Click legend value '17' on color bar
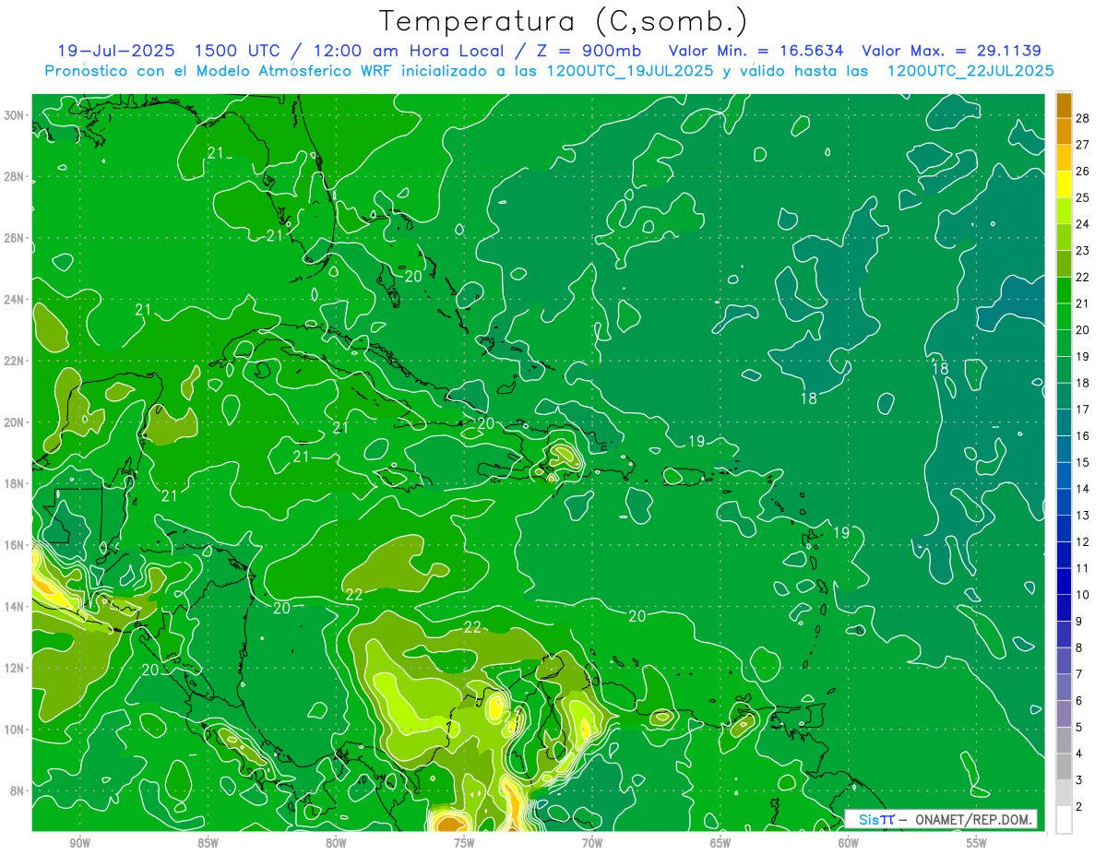Image resolution: width=1107 pixels, height=855 pixels. coord(1083,410)
